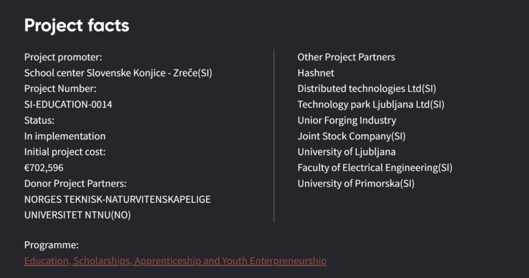Select the Other Project Partners label
This screenshot has width=529, height=278.
click(x=346, y=57)
